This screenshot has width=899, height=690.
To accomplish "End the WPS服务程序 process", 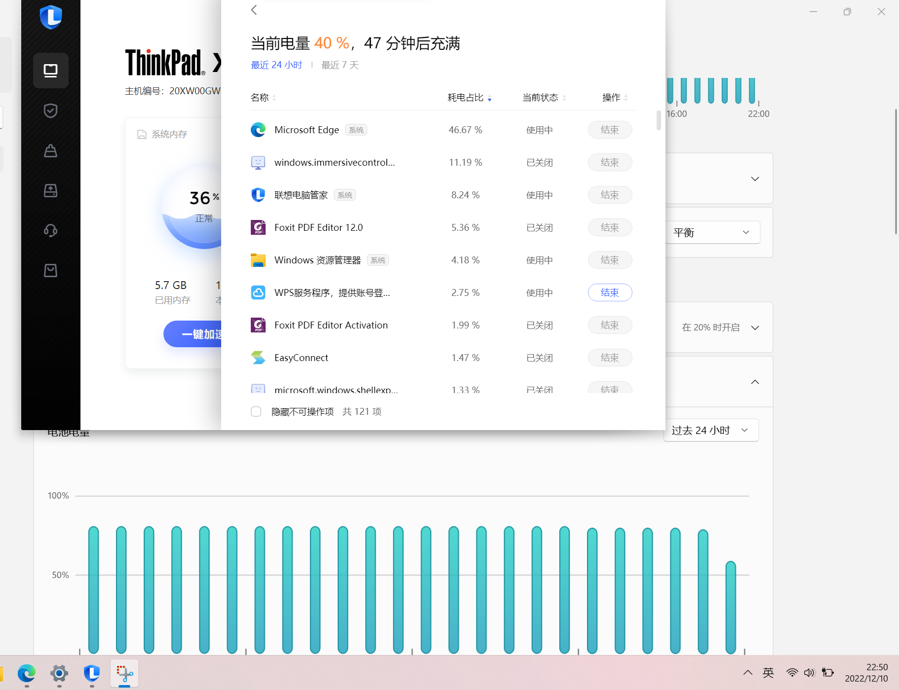I will click(610, 292).
